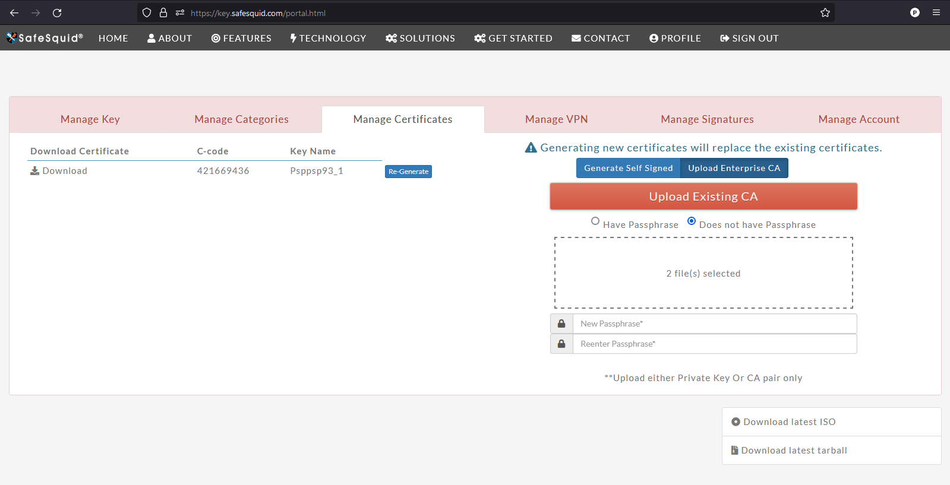The width and height of the screenshot is (950, 485).
Task: Click the Key Name column header
Action: point(313,151)
